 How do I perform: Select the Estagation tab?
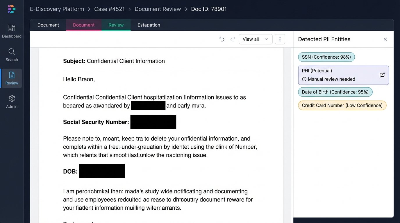click(x=149, y=25)
